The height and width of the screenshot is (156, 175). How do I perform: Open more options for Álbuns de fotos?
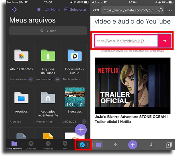(31, 79)
